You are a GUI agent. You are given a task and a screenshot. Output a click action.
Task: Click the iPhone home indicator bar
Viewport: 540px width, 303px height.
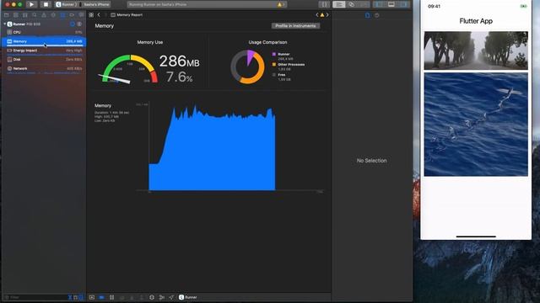click(x=476, y=237)
